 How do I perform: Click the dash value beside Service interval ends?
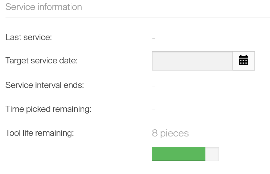point(154,86)
